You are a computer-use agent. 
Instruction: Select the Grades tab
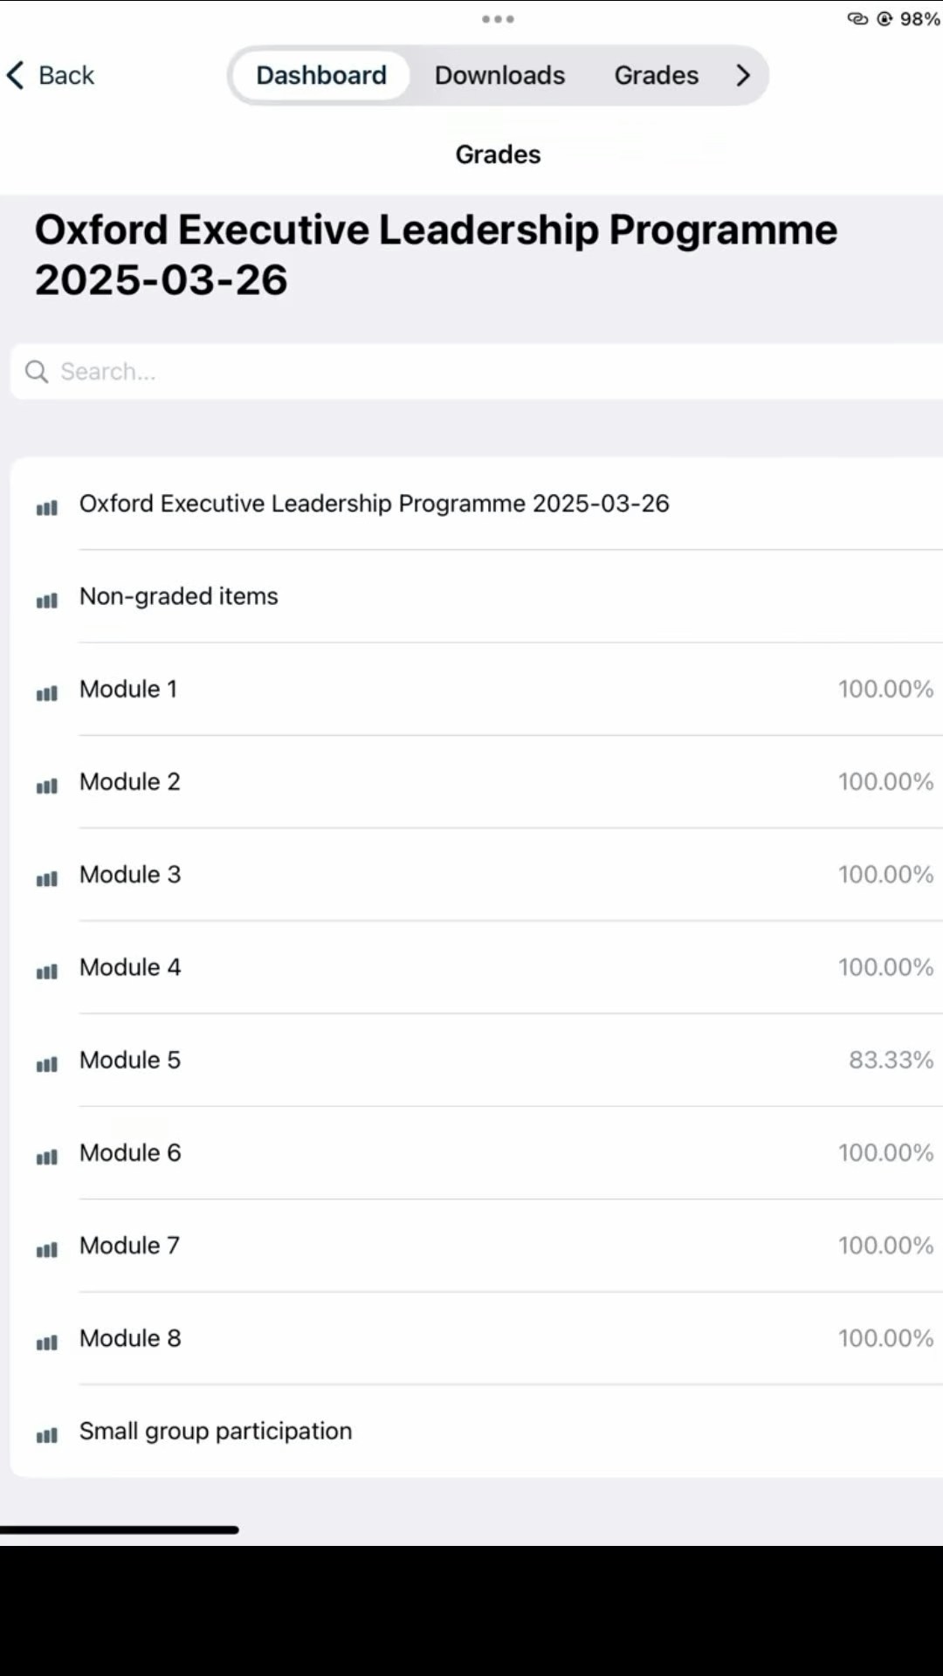pos(656,75)
